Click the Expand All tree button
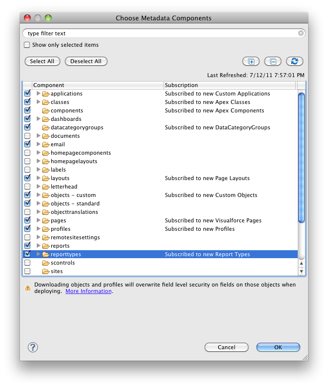The height and width of the screenshot is (388, 328). pos(251,61)
